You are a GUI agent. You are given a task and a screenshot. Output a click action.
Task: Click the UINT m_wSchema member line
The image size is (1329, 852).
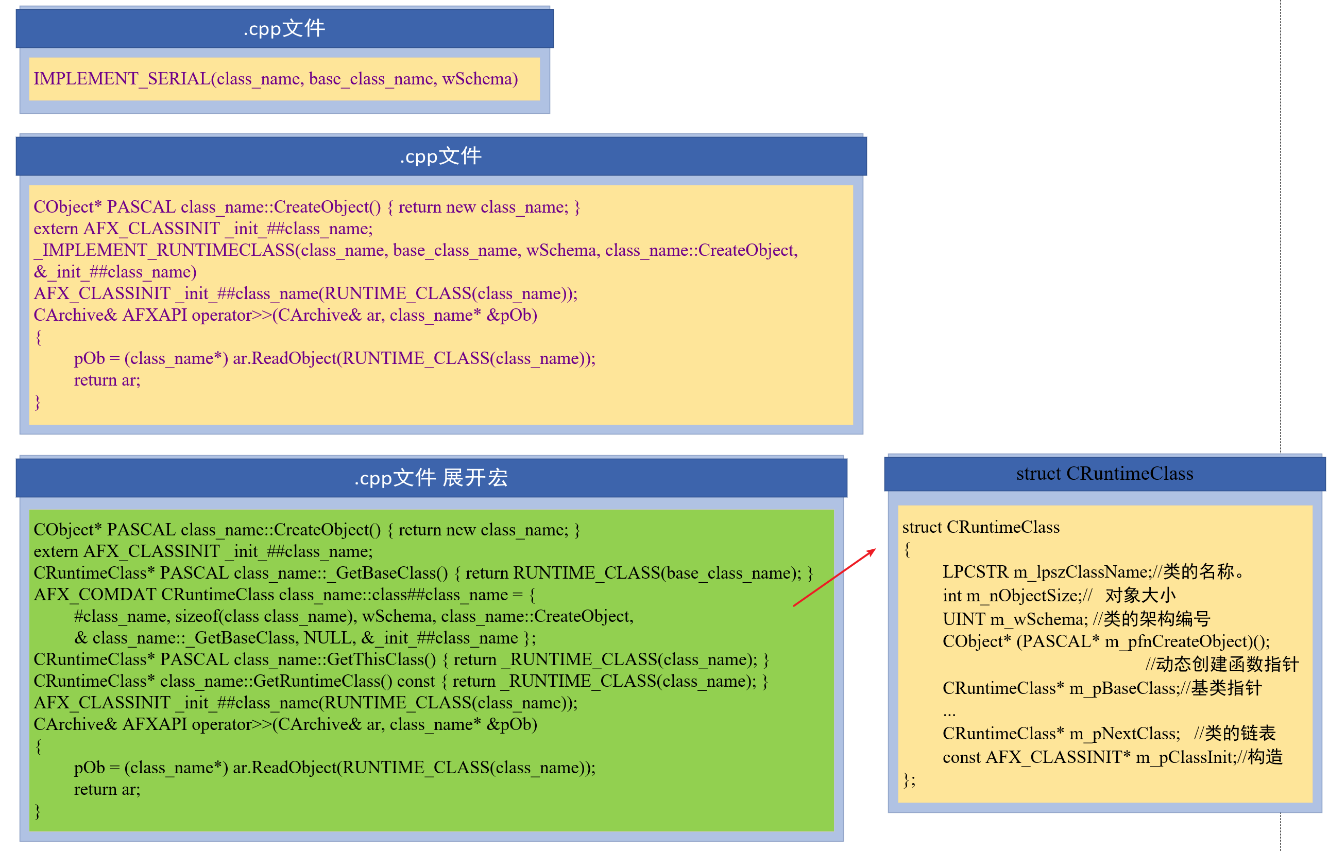click(x=1076, y=618)
